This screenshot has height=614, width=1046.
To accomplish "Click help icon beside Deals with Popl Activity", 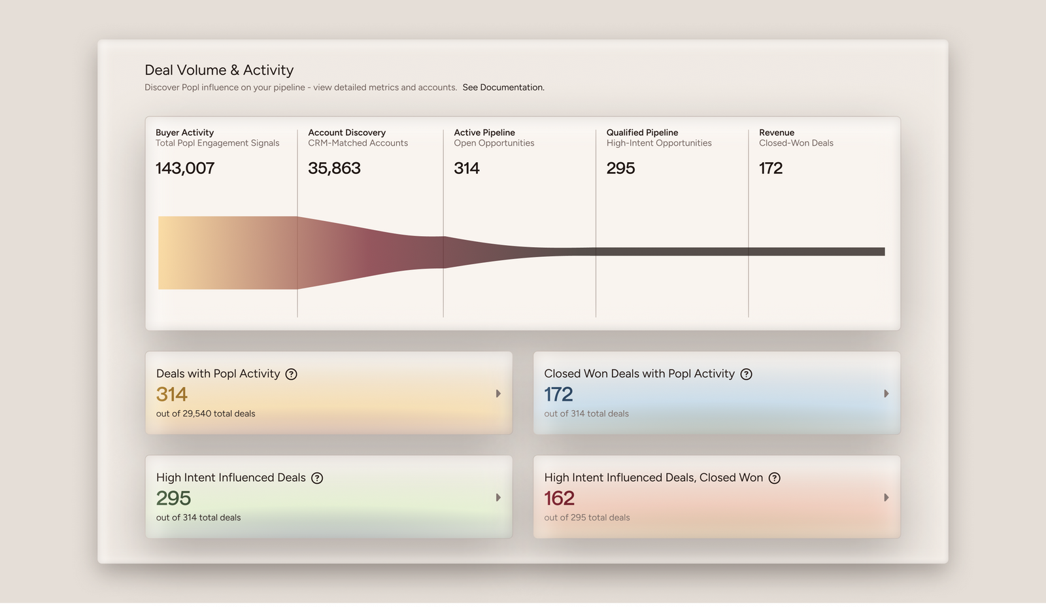I will (x=292, y=374).
